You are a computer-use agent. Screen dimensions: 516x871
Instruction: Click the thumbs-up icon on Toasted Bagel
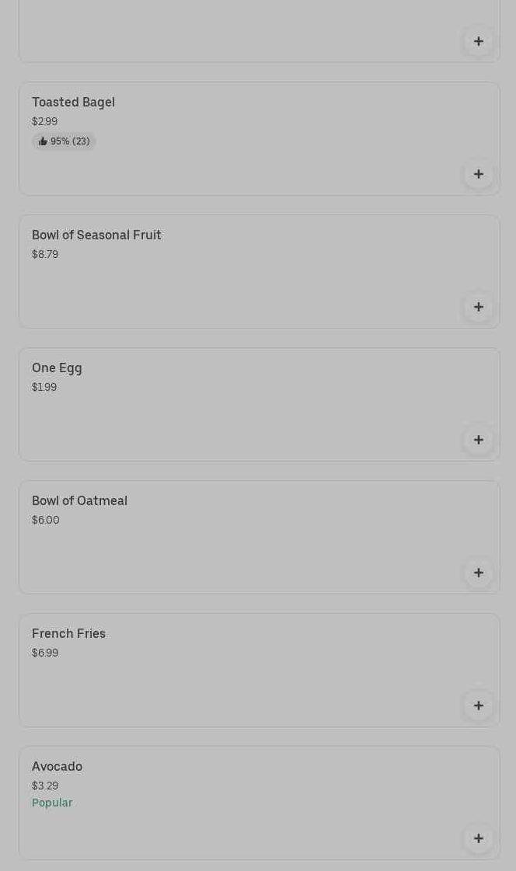43,141
